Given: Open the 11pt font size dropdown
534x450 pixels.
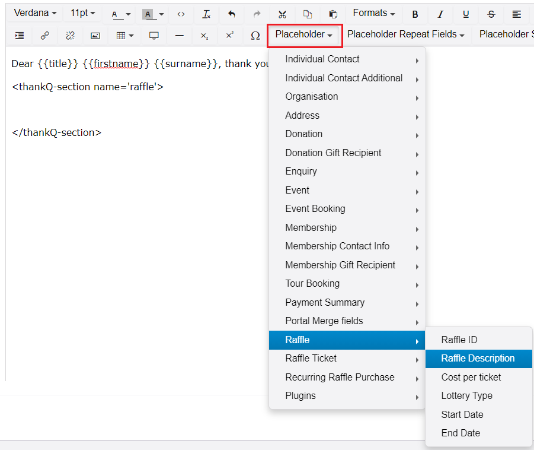Looking at the screenshot, I should pos(82,13).
